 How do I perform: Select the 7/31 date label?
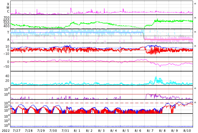pos(65,131)
